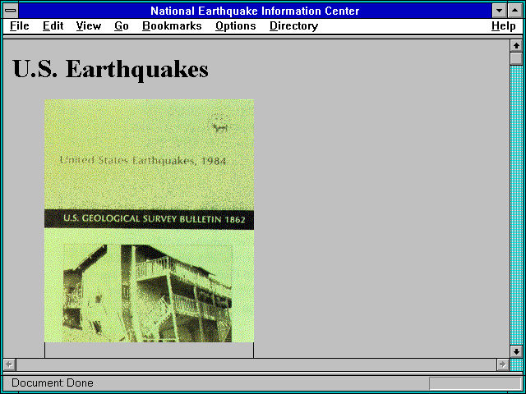Viewport: 526px width, 394px height.
Task: Open the View menu
Action: (89, 26)
